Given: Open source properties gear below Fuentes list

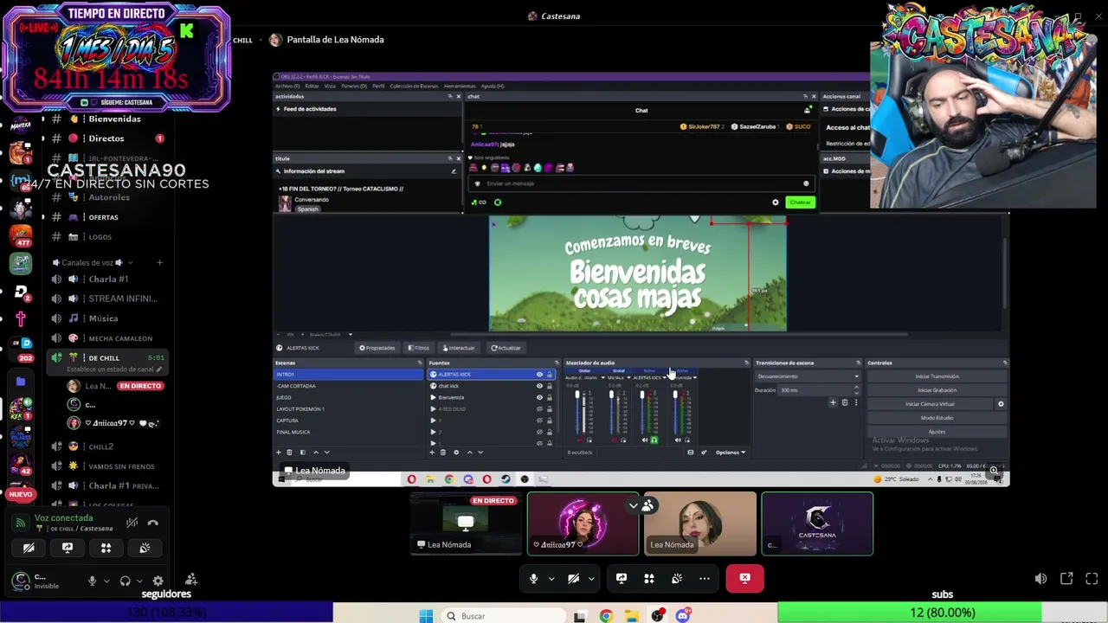Looking at the screenshot, I should click(456, 453).
